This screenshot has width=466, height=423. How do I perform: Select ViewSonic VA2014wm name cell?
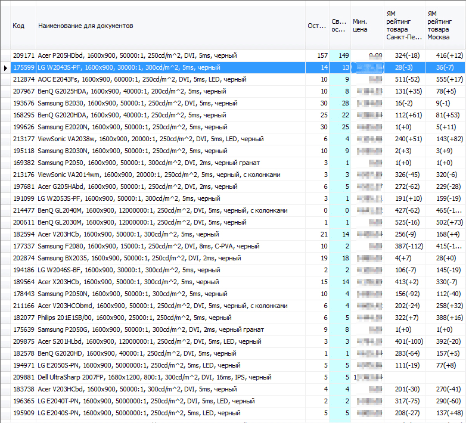click(x=170, y=175)
